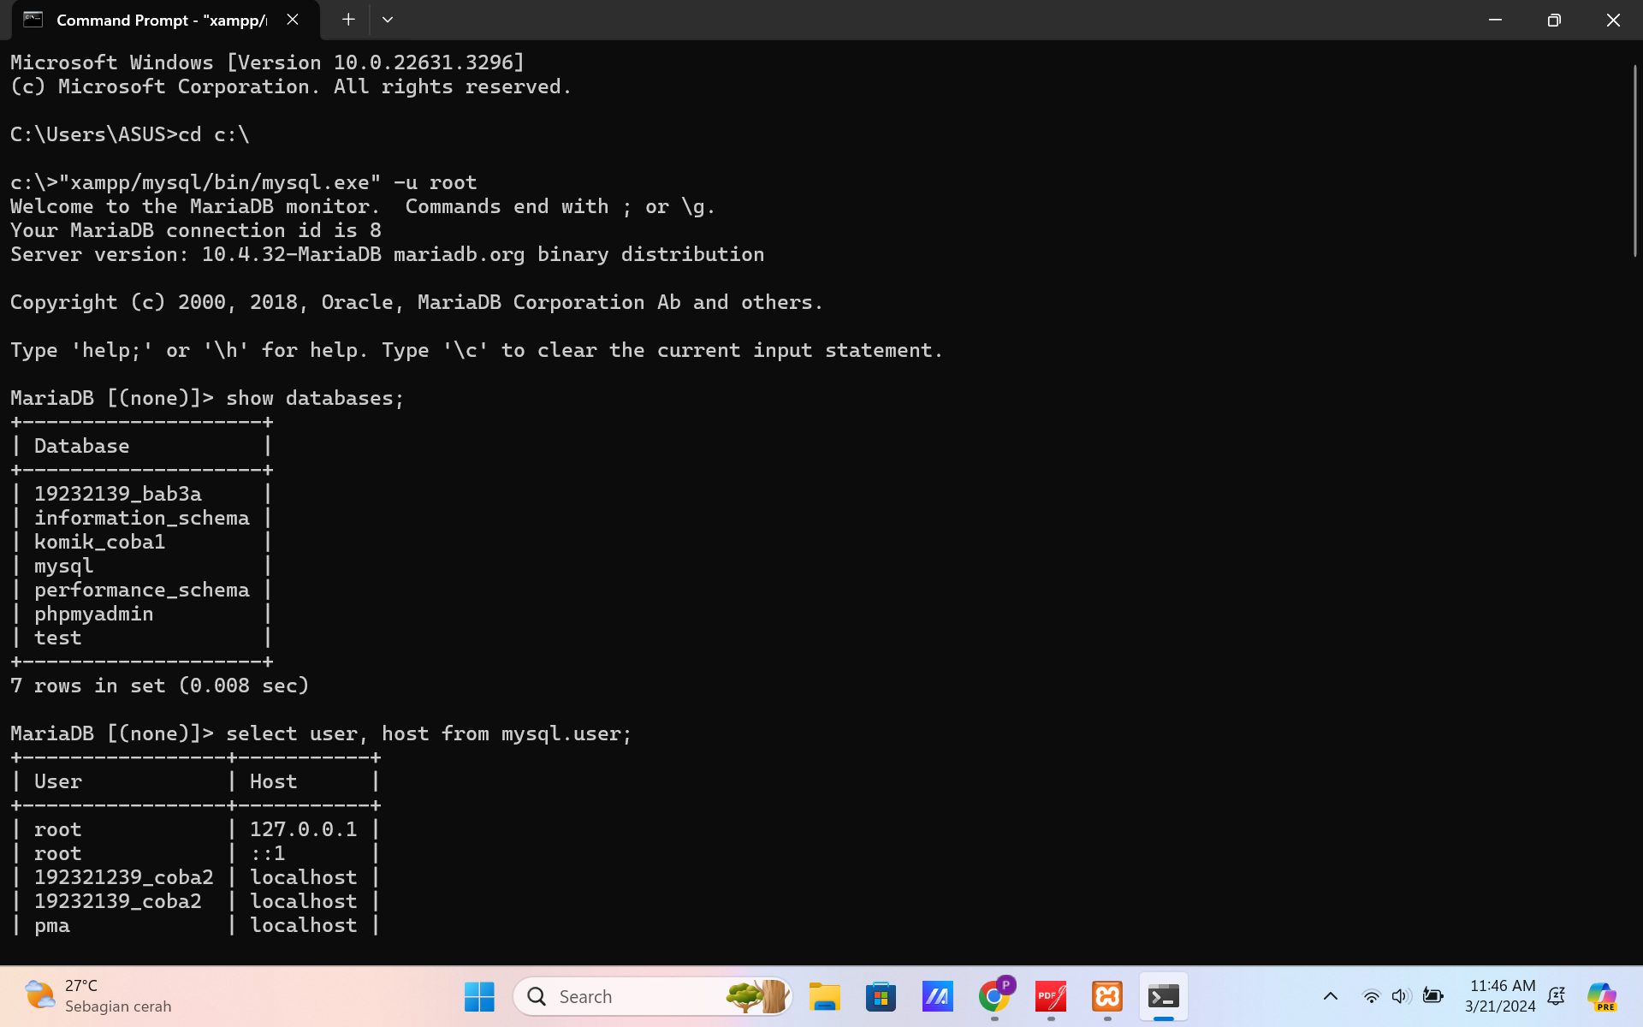Open the Windows Start menu
Image resolution: width=1643 pixels, height=1027 pixels.
(x=479, y=996)
